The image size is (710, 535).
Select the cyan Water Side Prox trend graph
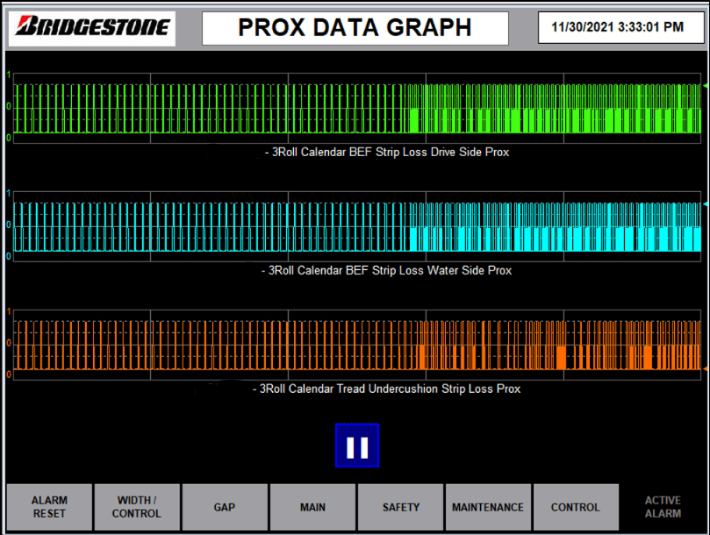(x=357, y=226)
